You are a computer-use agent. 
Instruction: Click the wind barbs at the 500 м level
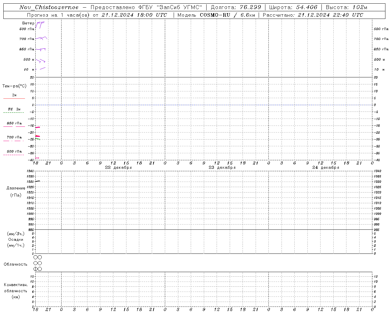tap(41, 61)
